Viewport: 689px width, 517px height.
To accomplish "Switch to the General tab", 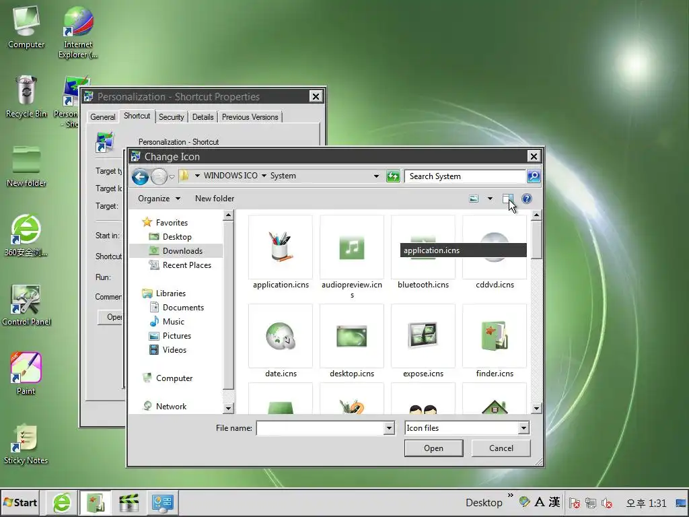I will [x=103, y=117].
